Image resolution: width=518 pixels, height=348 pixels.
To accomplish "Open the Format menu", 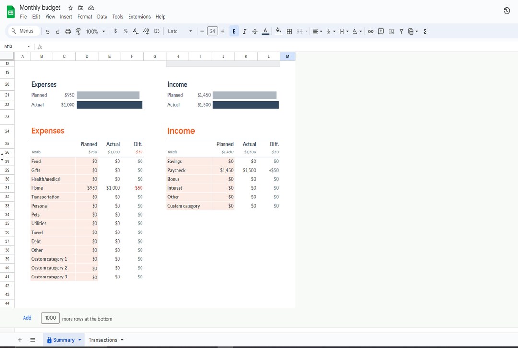I will tap(84, 16).
